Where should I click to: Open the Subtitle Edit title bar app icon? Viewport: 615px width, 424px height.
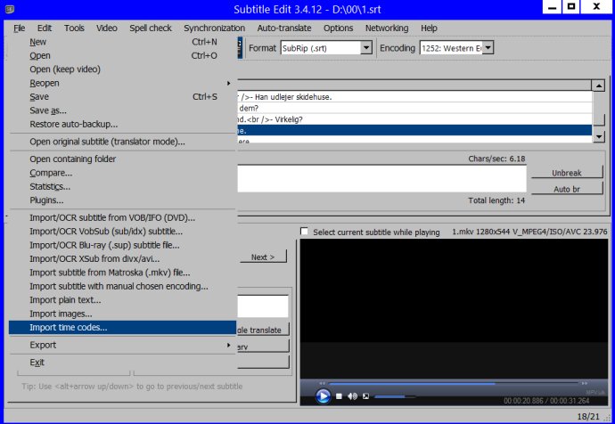[10, 9]
